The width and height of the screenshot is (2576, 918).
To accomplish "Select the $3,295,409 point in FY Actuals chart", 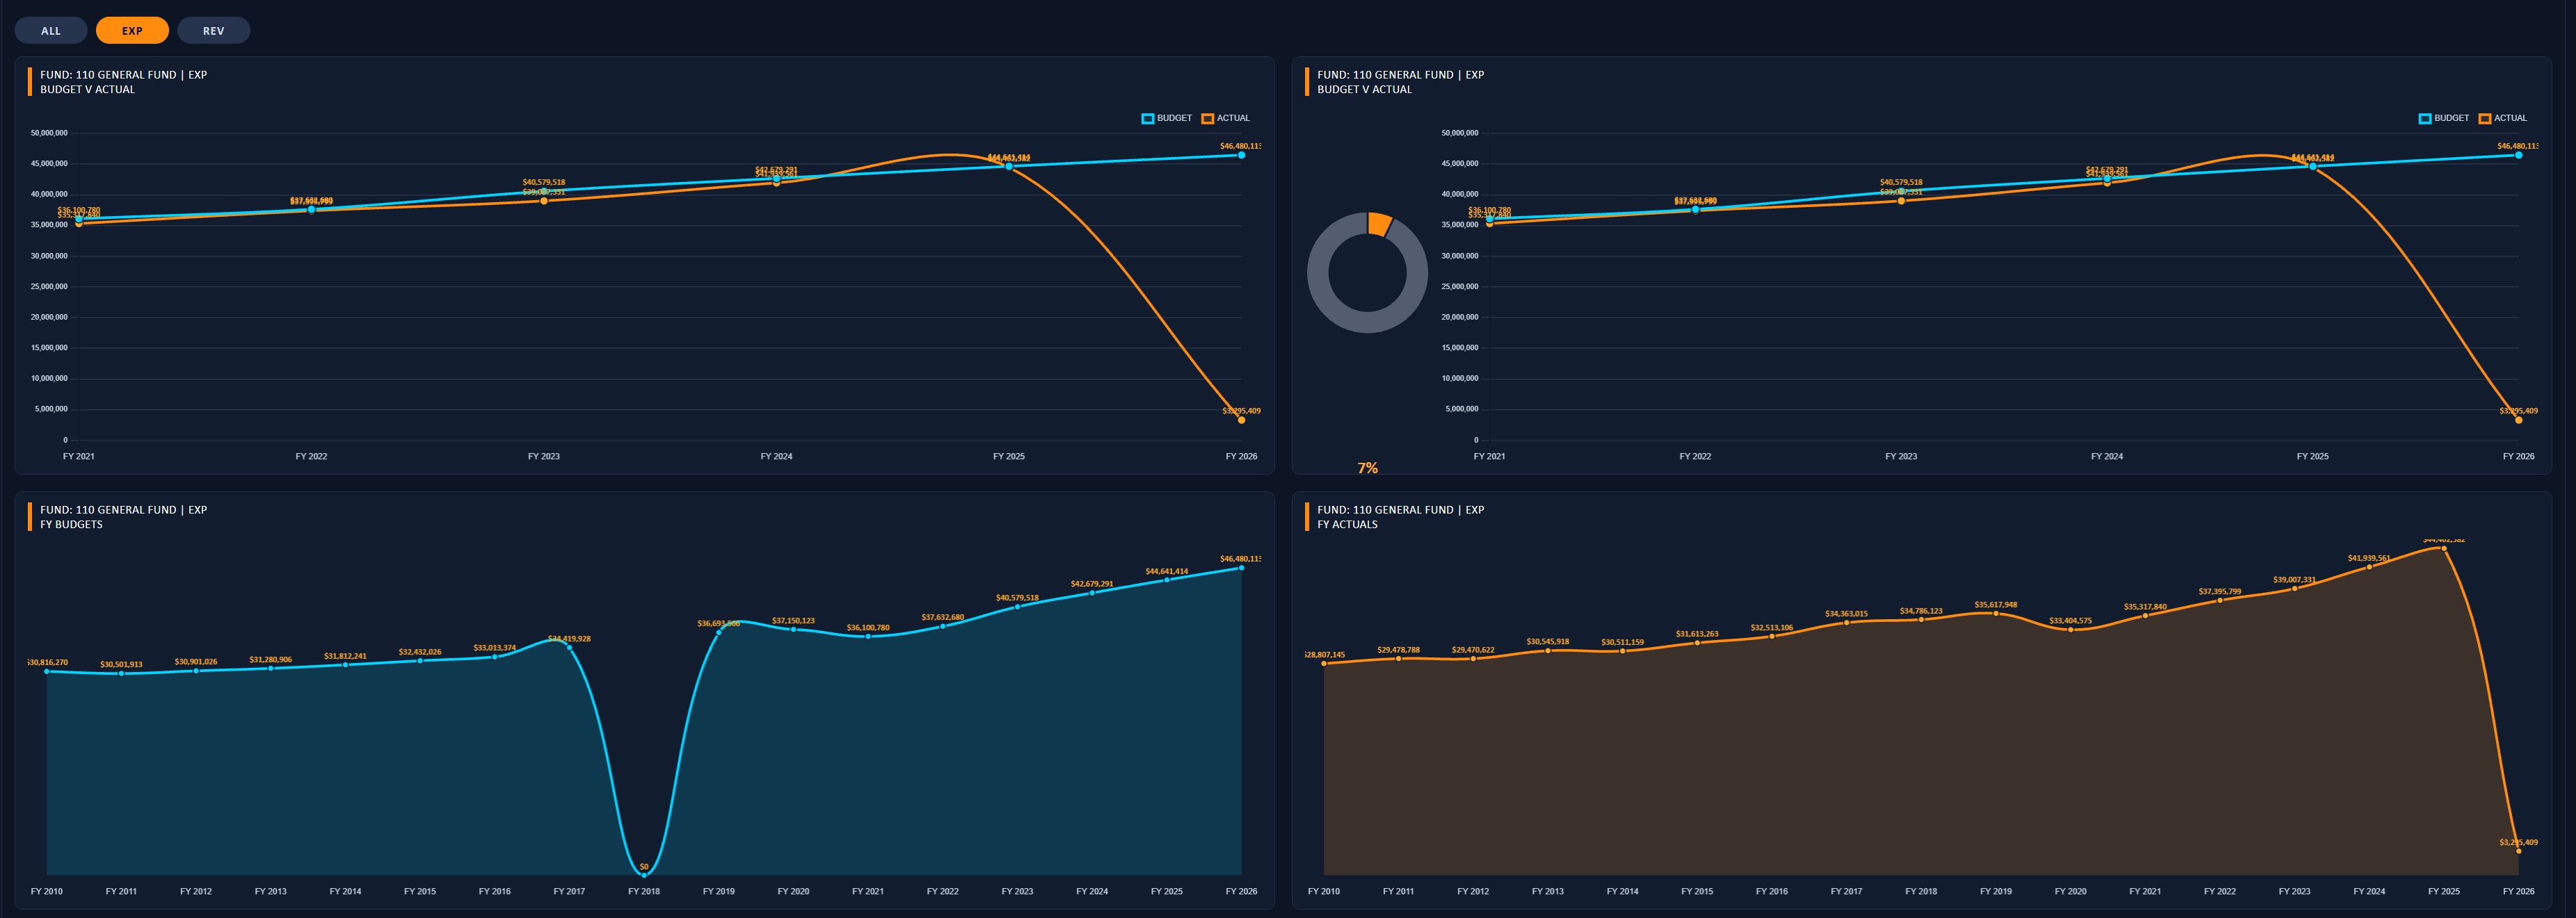I will pos(2519,851).
